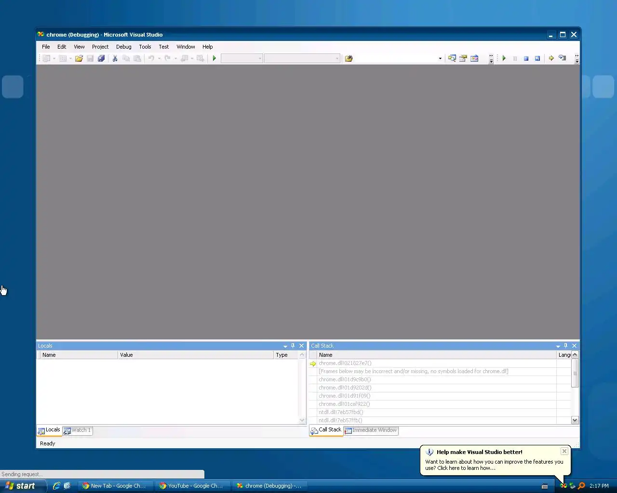The height and width of the screenshot is (493, 617).
Task: Open the Object Browser icon
Action: click(x=474, y=58)
